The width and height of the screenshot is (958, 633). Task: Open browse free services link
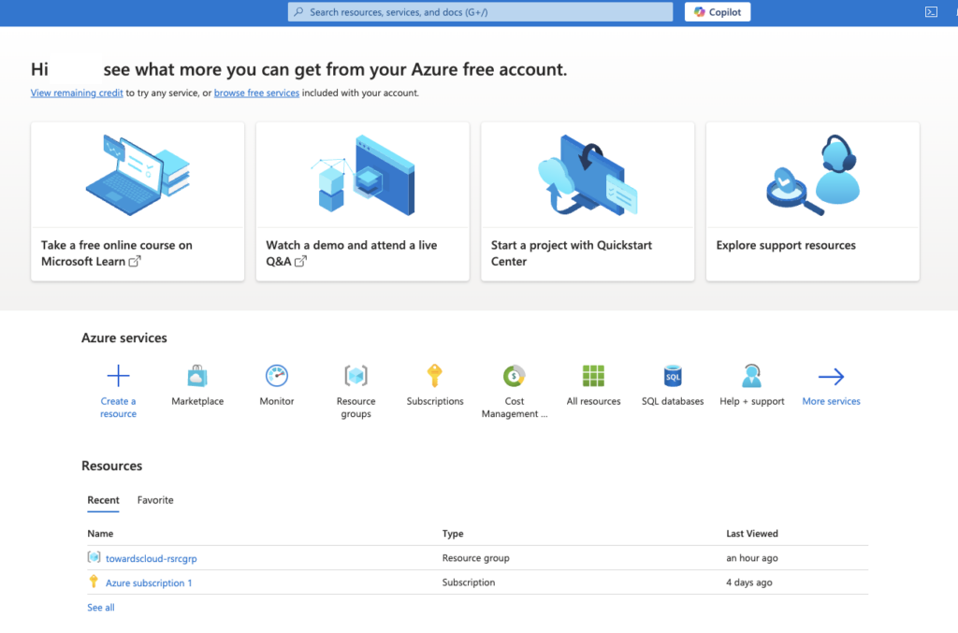click(256, 93)
